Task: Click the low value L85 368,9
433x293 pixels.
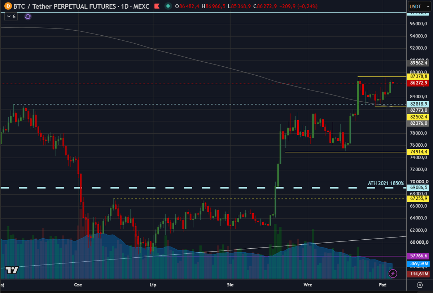Action: coord(240,6)
